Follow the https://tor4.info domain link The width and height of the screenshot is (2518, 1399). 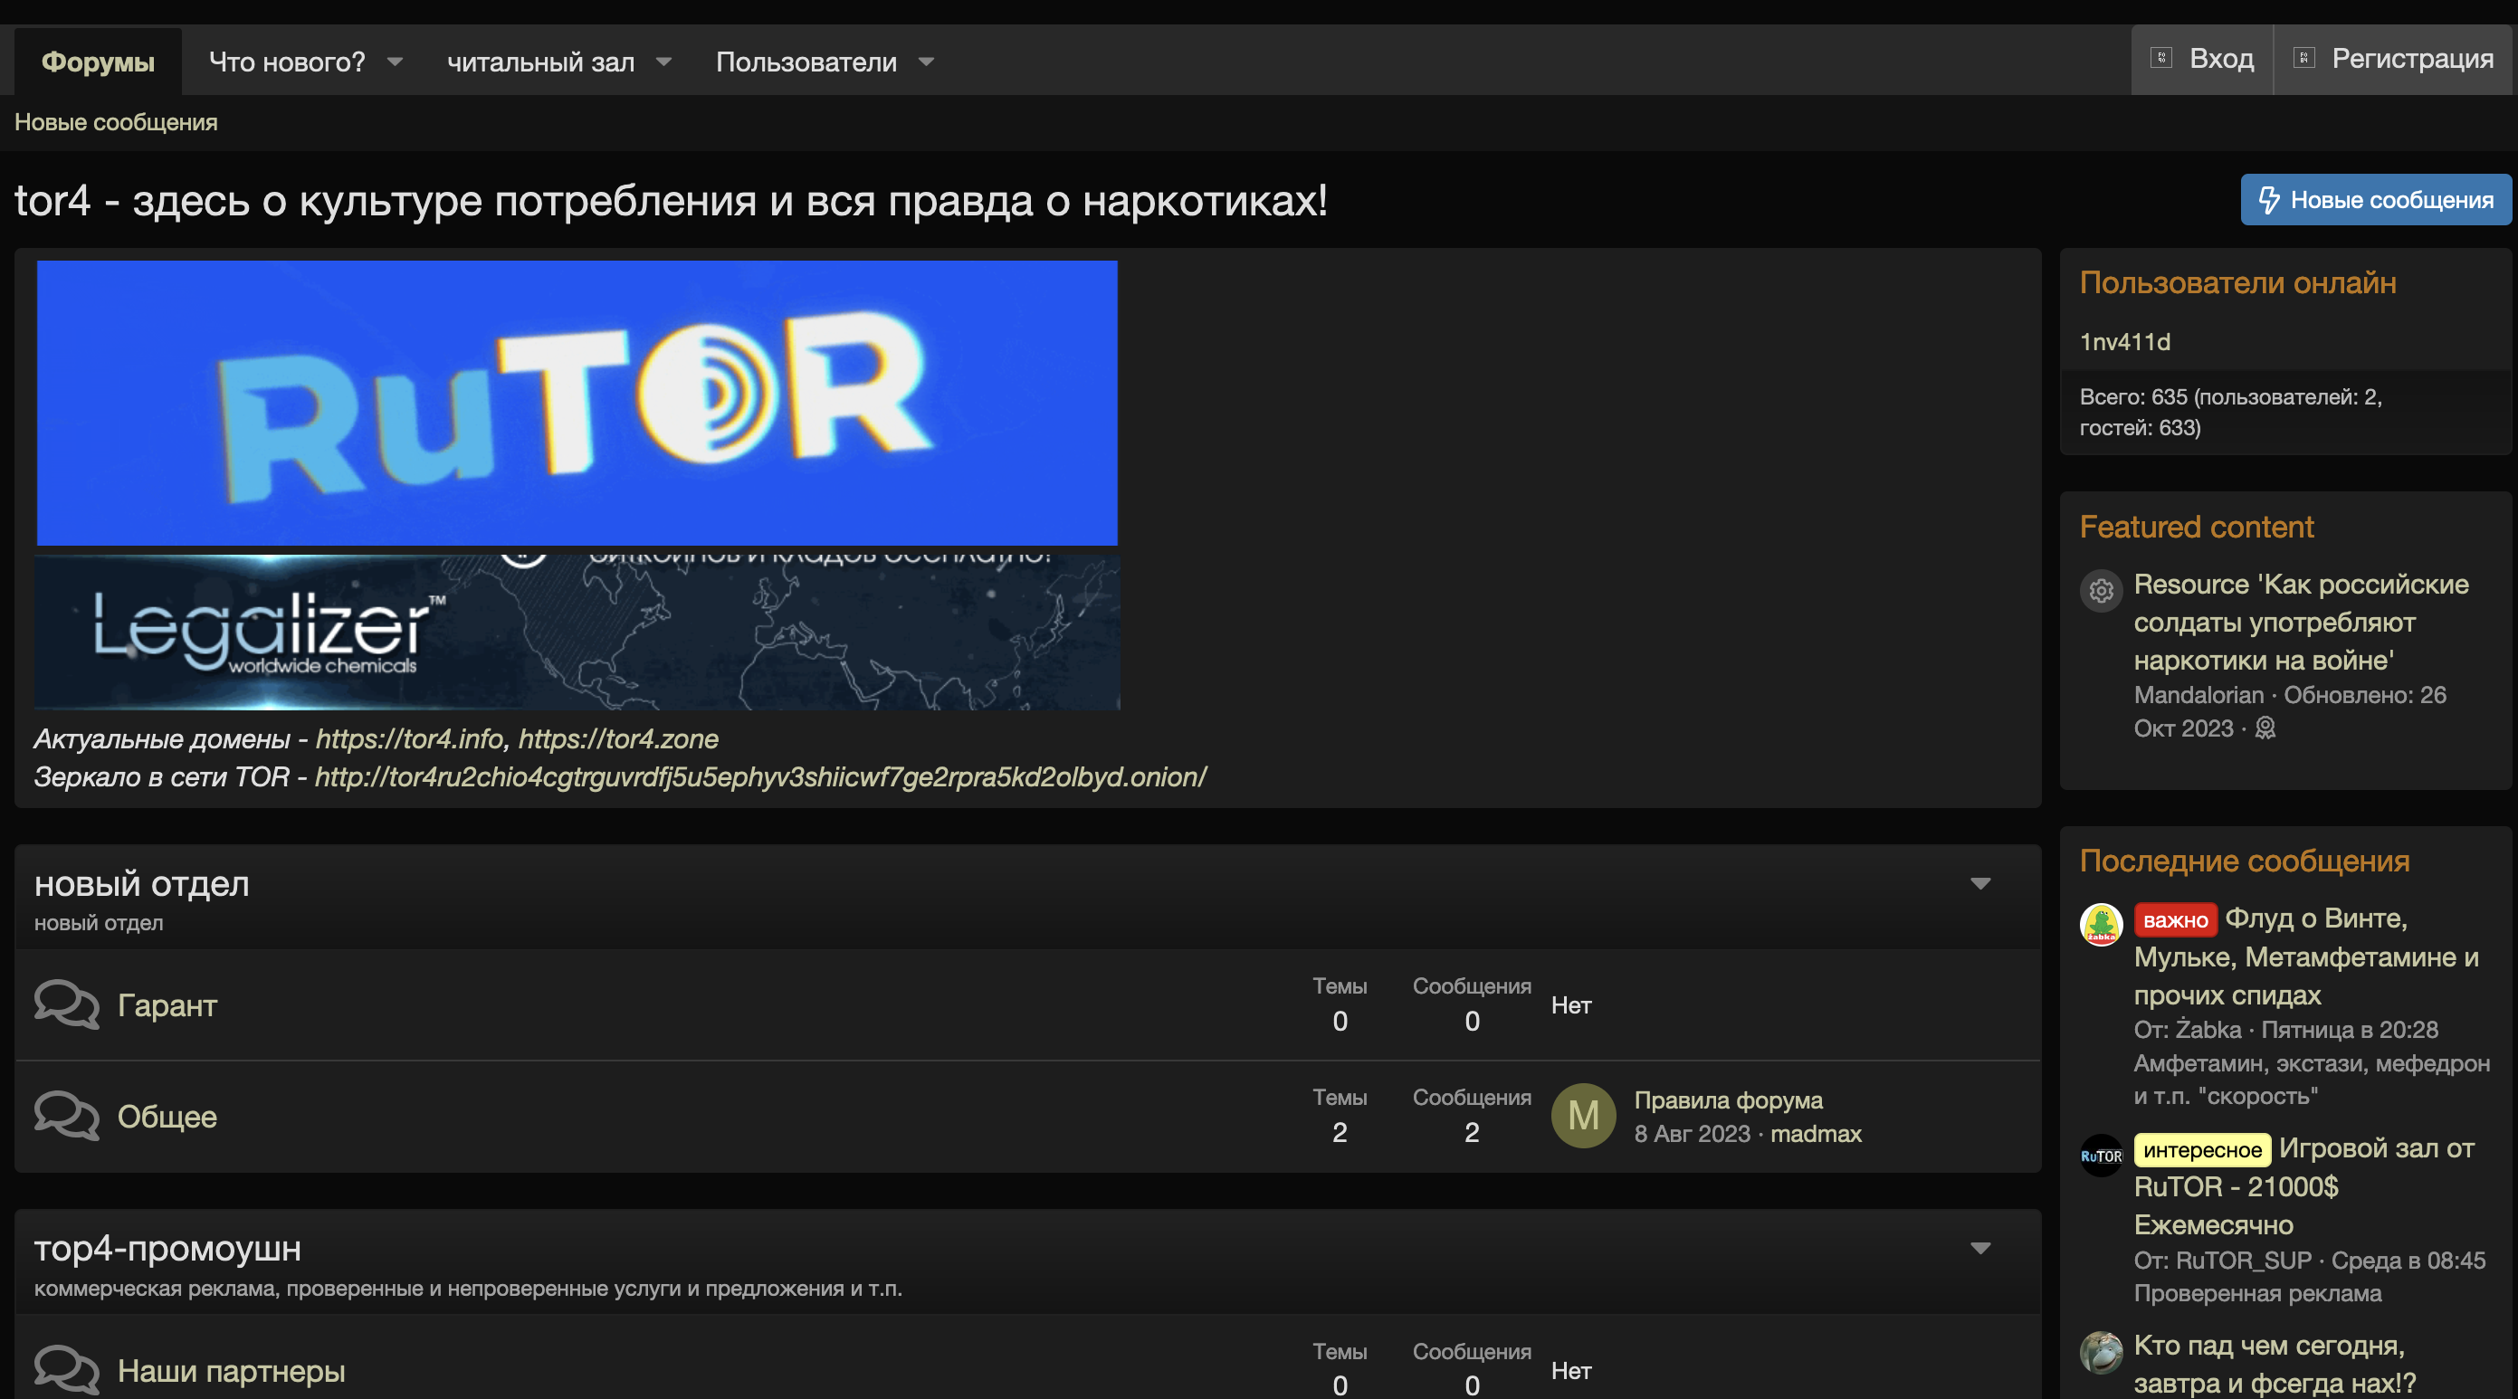click(x=407, y=739)
